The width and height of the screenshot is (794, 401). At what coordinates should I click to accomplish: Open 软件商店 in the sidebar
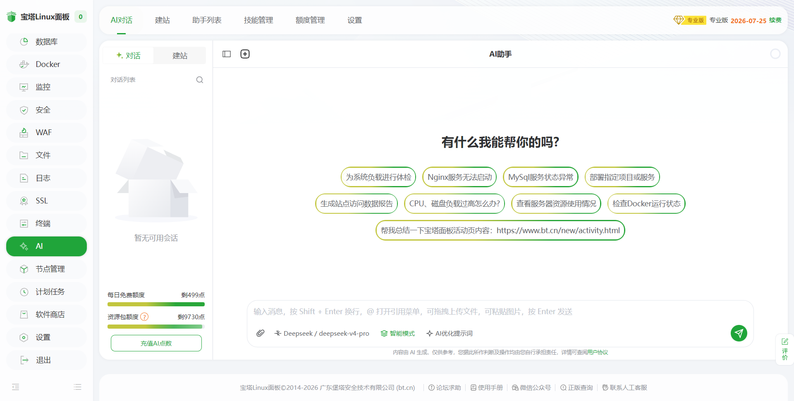pos(46,315)
